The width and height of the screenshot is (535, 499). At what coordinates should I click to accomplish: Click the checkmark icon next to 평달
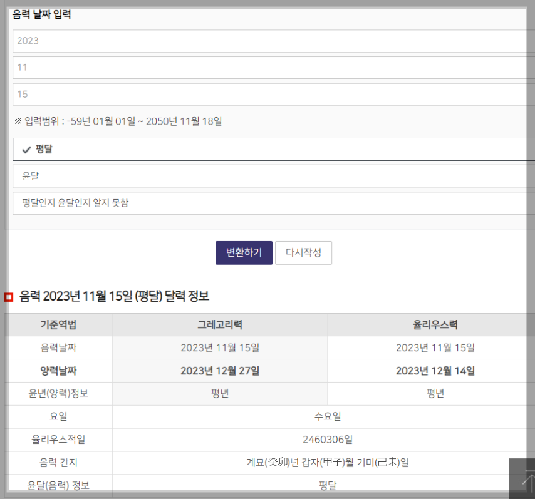28,149
